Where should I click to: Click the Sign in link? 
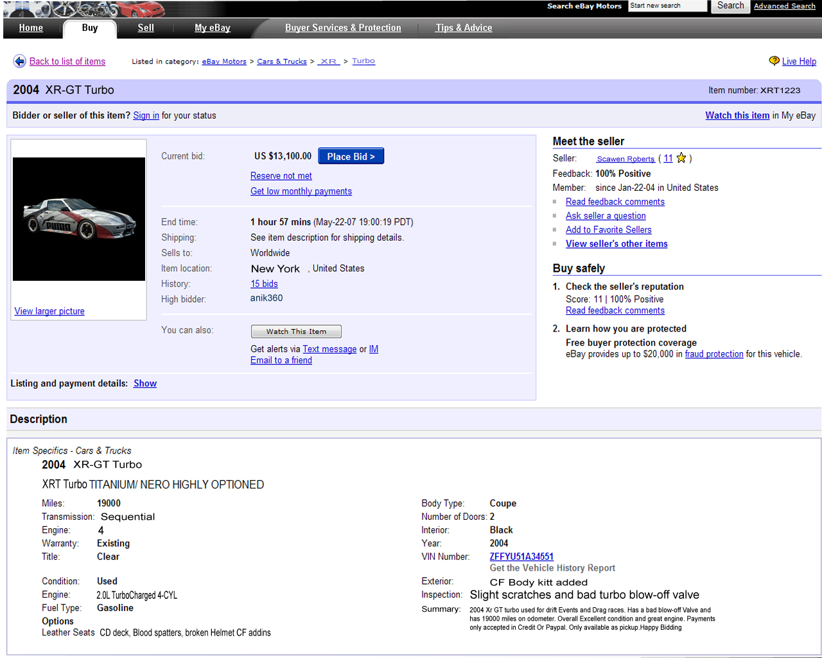pyautogui.click(x=146, y=116)
